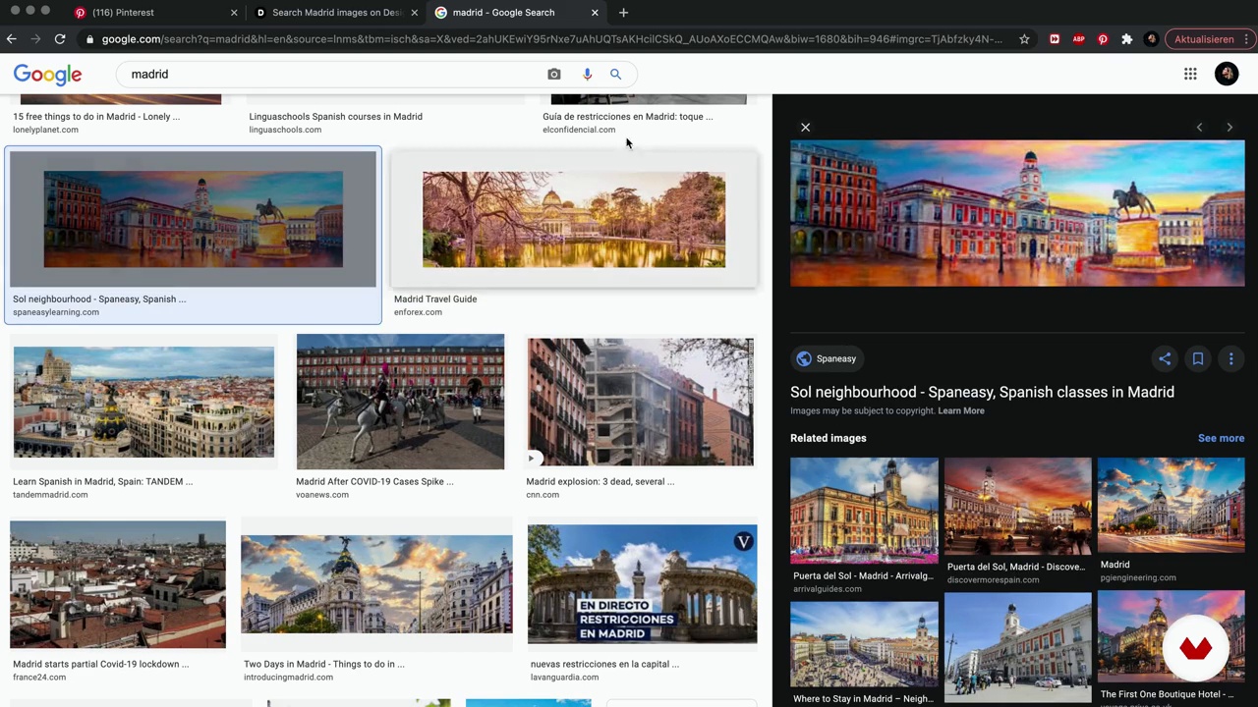Click the Pinterest extension icon in toolbar
This screenshot has width=1258, height=707.
[1103, 39]
